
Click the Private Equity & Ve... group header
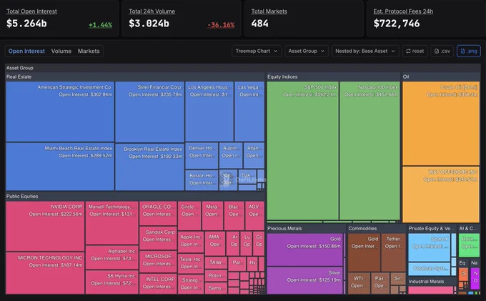click(x=431, y=229)
